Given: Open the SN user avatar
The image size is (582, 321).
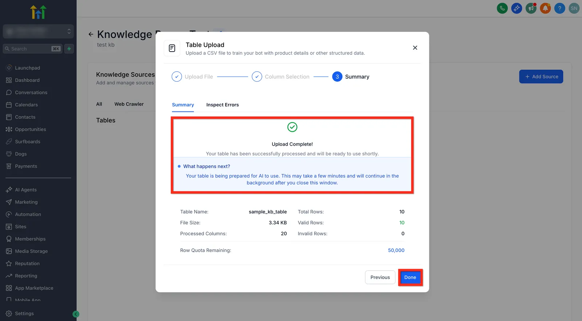Looking at the screenshot, I should (x=574, y=8).
